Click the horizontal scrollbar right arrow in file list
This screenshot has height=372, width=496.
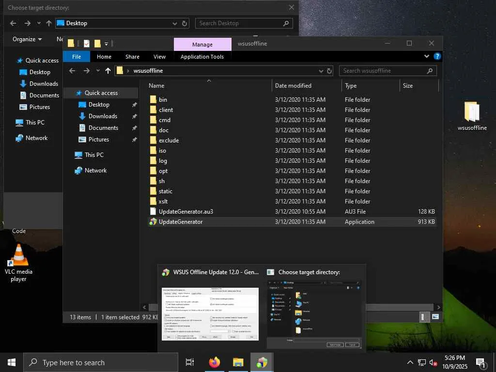click(x=438, y=307)
